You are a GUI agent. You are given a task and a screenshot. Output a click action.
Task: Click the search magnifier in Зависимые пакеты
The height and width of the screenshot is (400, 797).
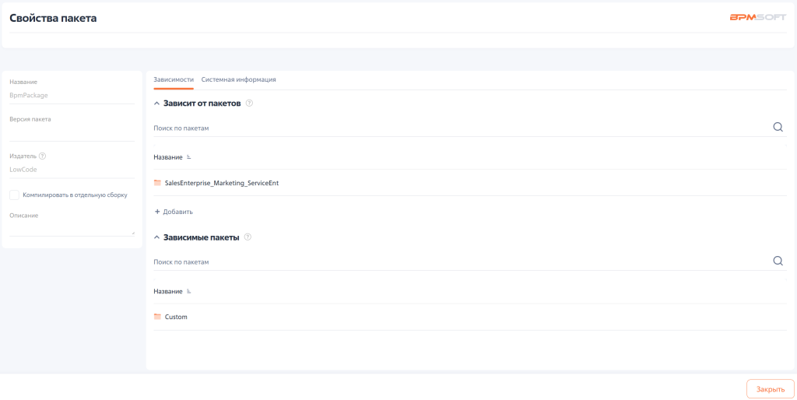click(x=778, y=261)
